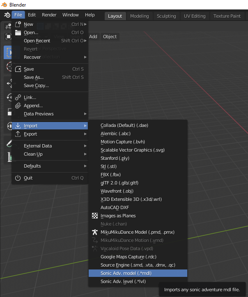
Task: Switch to the Modeling workspace tab
Action: [140, 16]
